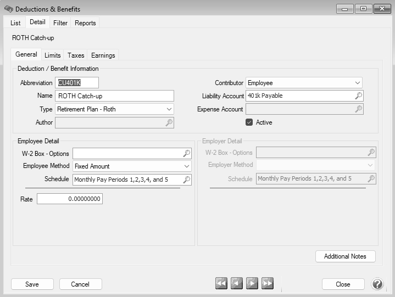
Task: Switch to the Taxes tab
Action: 76,55
